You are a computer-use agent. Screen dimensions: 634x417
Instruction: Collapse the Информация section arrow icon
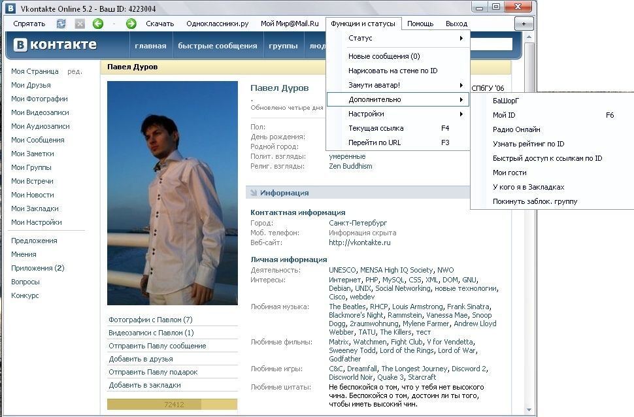pos(254,193)
